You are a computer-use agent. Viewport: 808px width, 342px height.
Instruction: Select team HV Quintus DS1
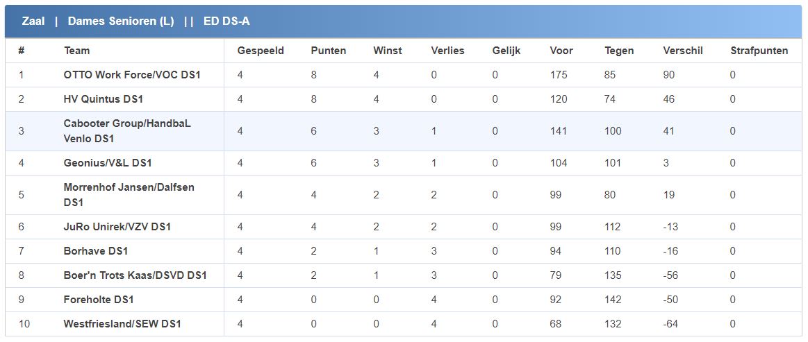103,99
